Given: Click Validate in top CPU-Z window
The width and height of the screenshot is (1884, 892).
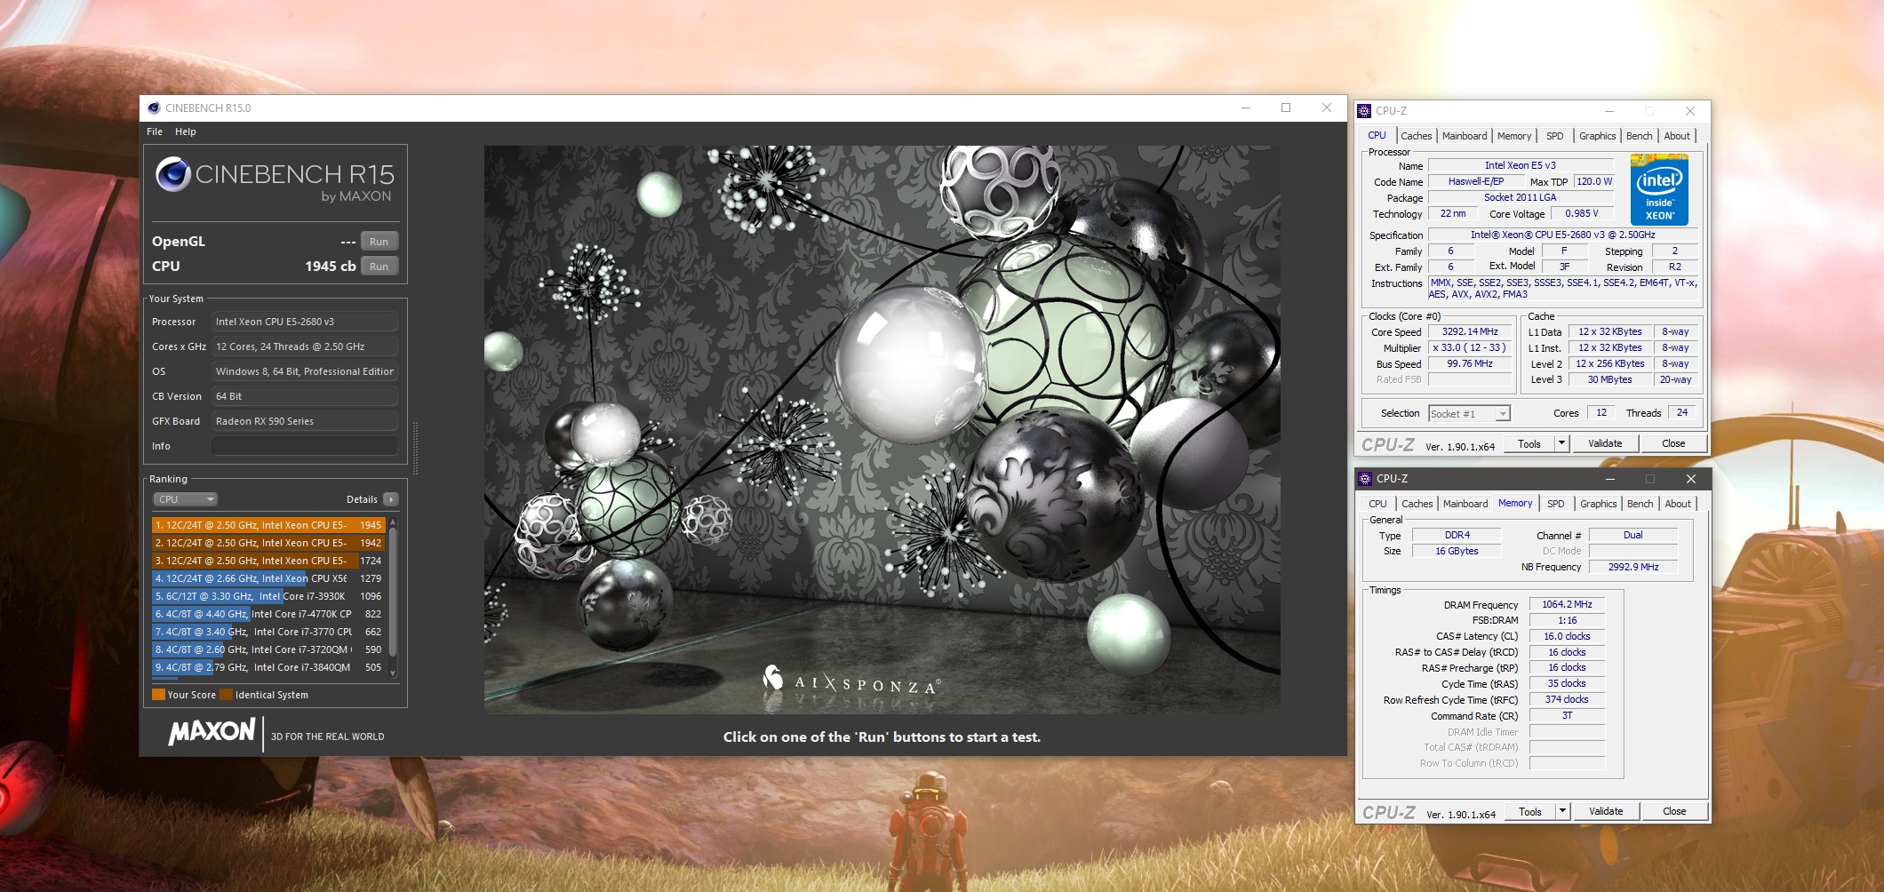Looking at the screenshot, I should (1605, 443).
